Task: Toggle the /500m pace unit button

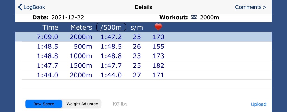Action: click(111, 27)
